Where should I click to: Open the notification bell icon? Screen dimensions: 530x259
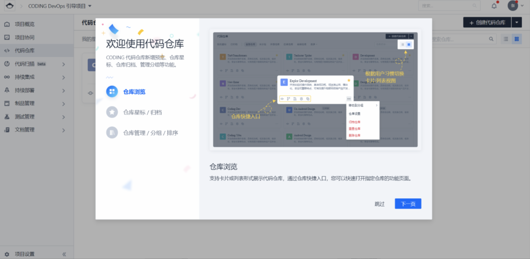click(494, 6)
